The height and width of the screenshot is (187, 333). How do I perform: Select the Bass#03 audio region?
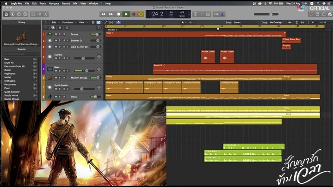click(x=235, y=69)
